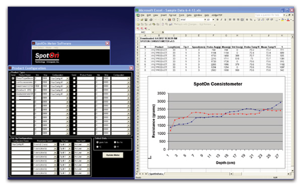This screenshot has width=302, height=187.
Task: Open Adobe PDF menu in Excel
Action: click(x=217, y=15)
